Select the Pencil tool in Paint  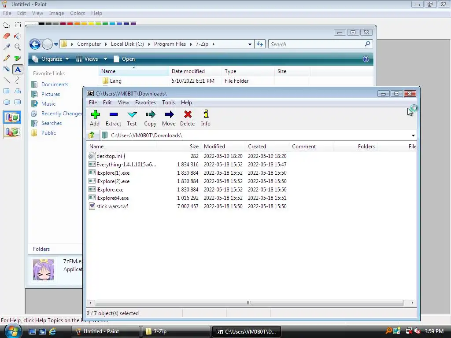point(6,58)
